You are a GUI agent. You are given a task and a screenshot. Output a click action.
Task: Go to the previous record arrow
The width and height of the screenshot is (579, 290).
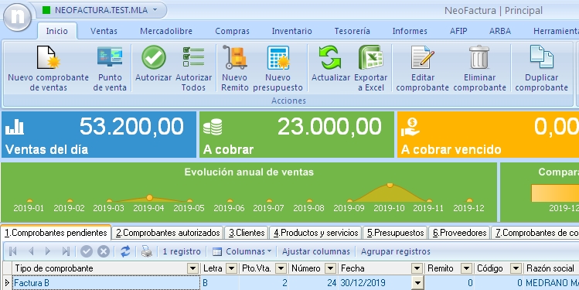click(x=31, y=251)
